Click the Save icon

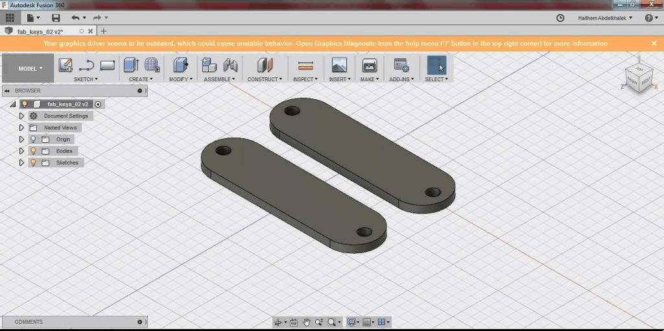[56, 18]
